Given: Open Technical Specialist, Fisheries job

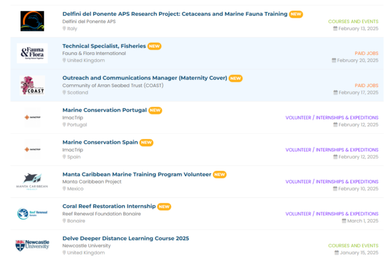Looking at the screenshot, I should [x=104, y=46].
